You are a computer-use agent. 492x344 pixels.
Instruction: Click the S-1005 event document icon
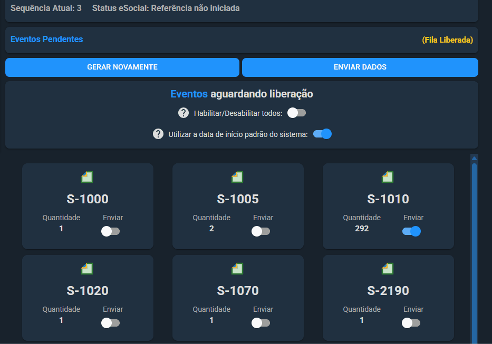(237, 177)
